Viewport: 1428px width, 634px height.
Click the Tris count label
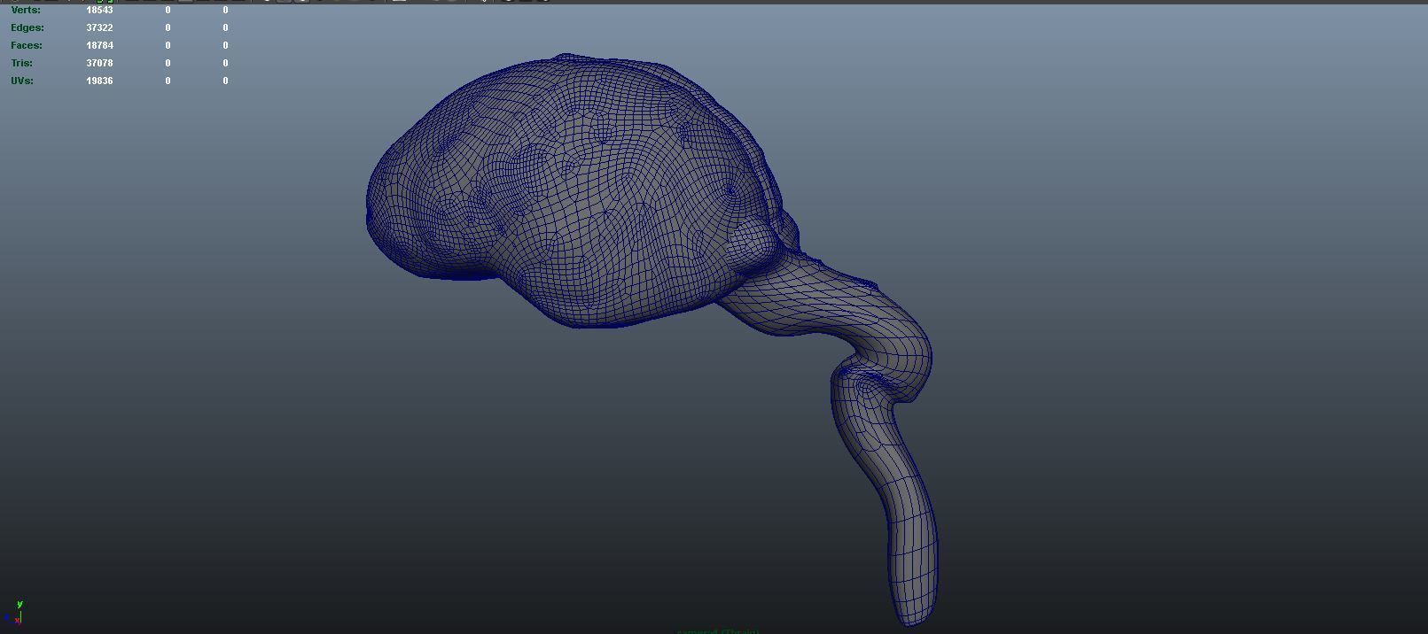[22, 63]
